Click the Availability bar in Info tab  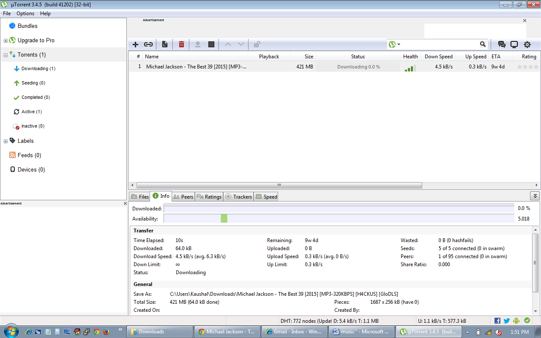pyautogui.click(x=339, y=218)
